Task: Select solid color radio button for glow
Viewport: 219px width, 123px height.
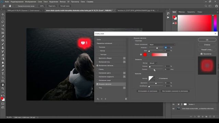Action: [141, 55]
